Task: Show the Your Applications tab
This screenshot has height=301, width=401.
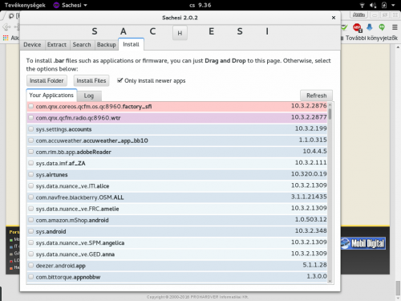Action: 51,96
